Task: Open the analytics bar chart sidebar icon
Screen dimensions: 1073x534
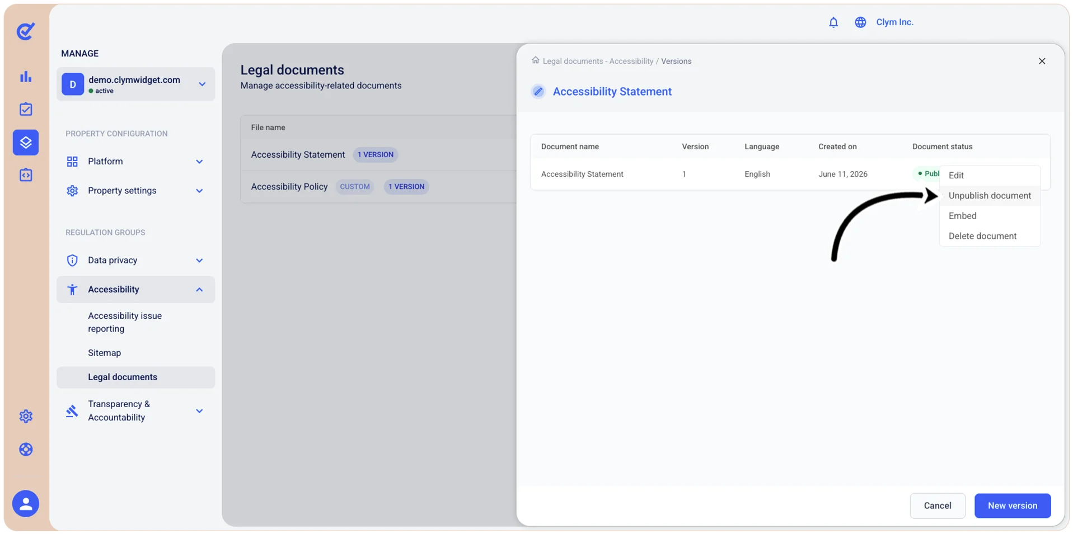Action: 26,77
